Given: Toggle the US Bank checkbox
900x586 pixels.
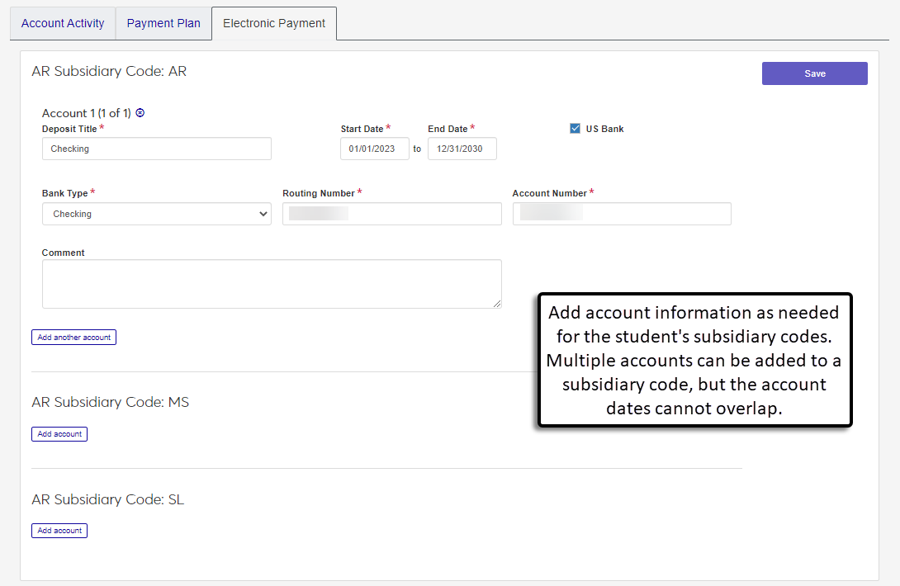Looking at the screenshot, I should pos(576,129).
